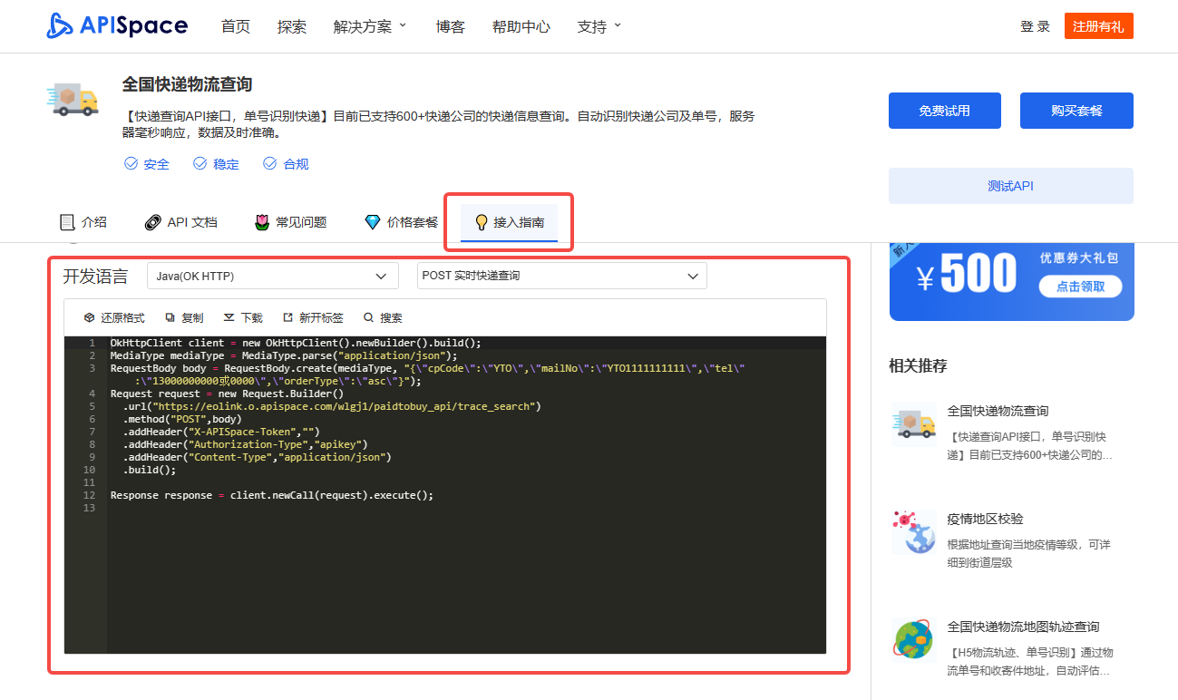Click the API 文档 link icon

coord(152,222)
